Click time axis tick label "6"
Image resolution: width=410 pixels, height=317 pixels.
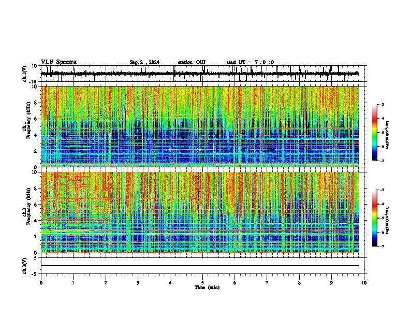235,283
